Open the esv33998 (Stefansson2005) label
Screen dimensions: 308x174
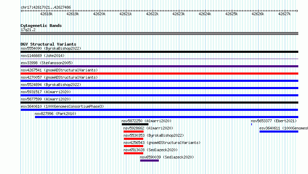tap(47, 63)
